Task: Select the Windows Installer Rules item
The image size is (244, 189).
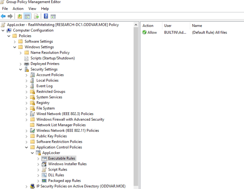Action: coord(67,164)
